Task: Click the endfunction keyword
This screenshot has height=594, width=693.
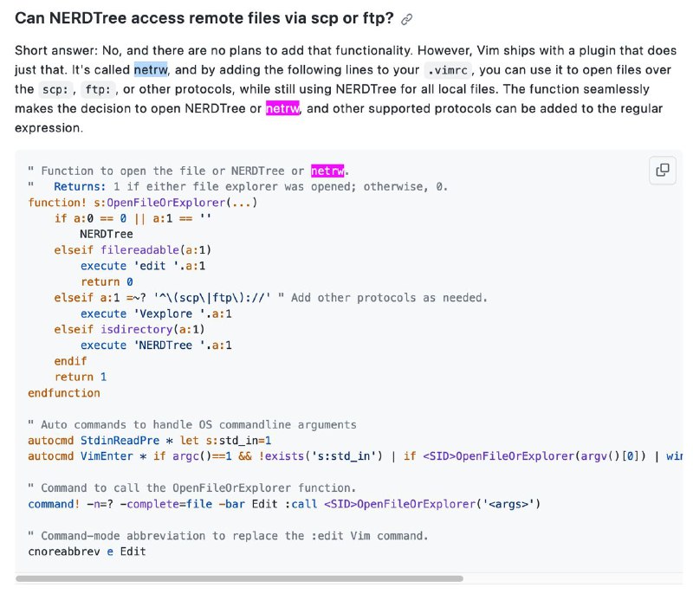Action: 64,393
